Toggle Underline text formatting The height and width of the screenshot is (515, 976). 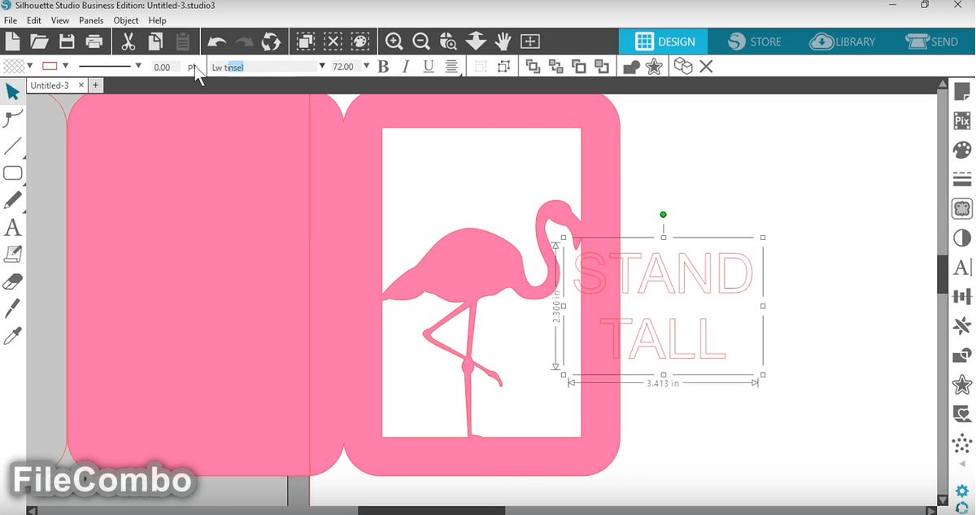click(x=429, y=67)
